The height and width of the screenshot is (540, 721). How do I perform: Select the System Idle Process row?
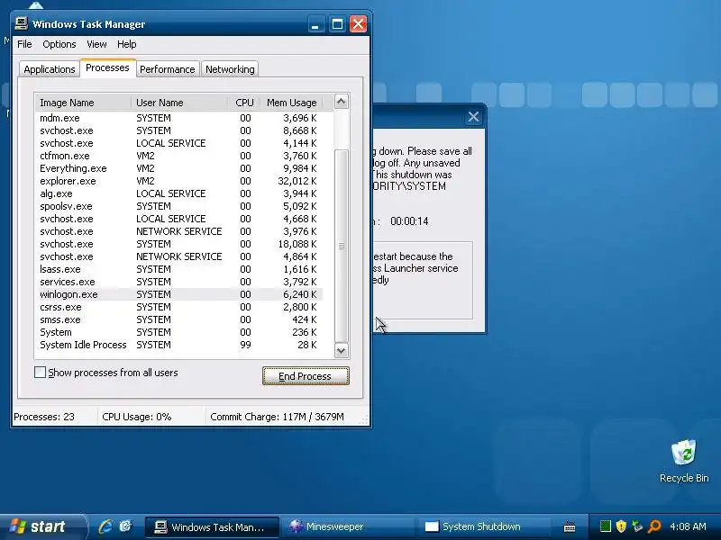click(x=178, y=345)
